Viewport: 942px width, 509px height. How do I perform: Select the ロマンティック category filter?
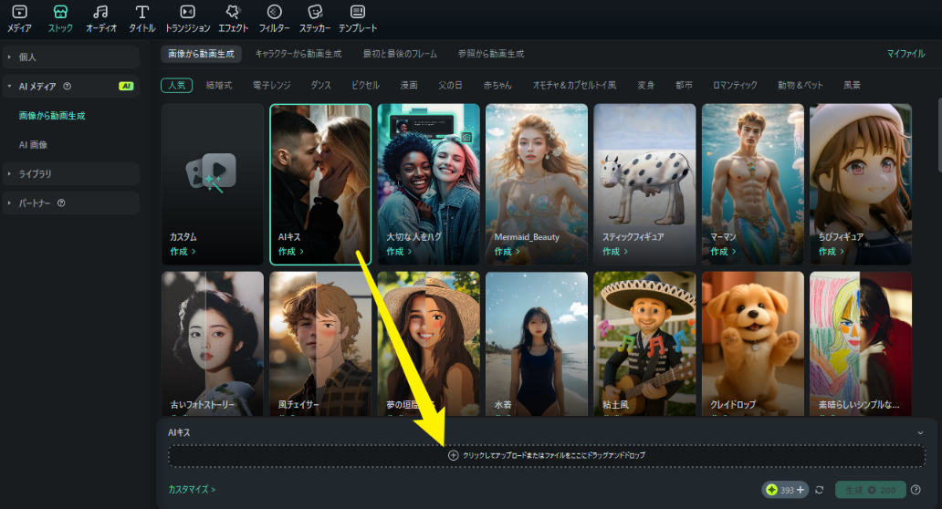[735, 85]
